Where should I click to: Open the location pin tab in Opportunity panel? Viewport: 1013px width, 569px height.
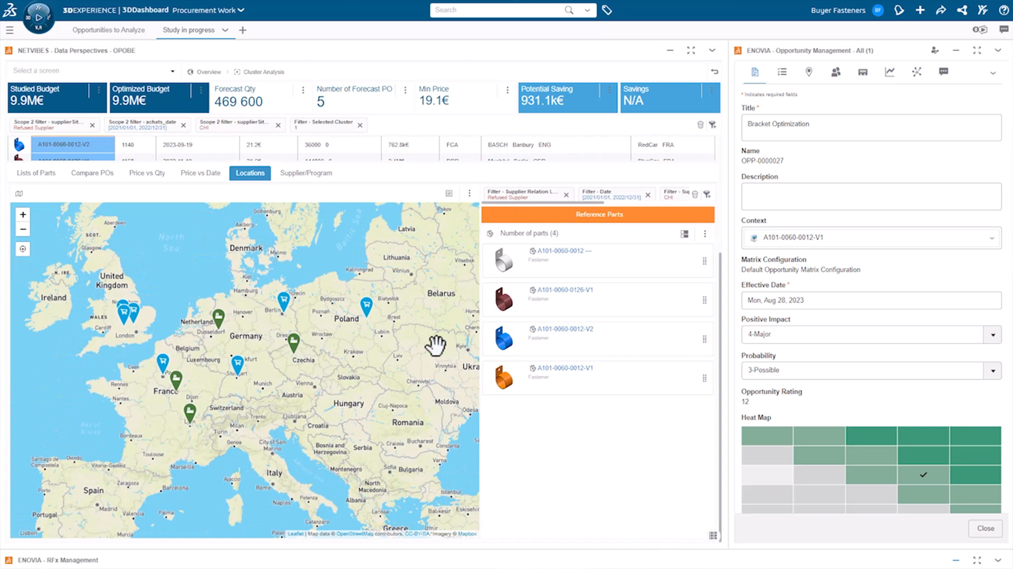tap(808, 72)
